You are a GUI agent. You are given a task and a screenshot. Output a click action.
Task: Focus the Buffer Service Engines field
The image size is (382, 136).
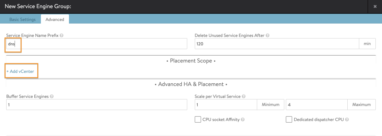97,105
